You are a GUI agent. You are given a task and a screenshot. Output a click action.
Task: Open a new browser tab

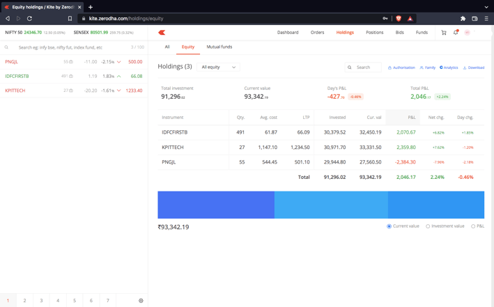tap(91, 7)
